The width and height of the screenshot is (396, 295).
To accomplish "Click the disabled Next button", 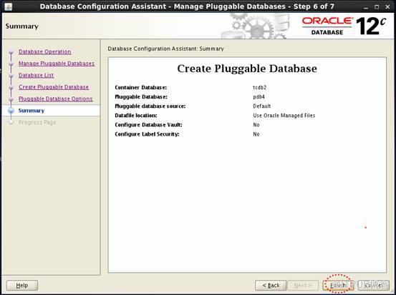I will pyautogui.click(x=303, y=286).
